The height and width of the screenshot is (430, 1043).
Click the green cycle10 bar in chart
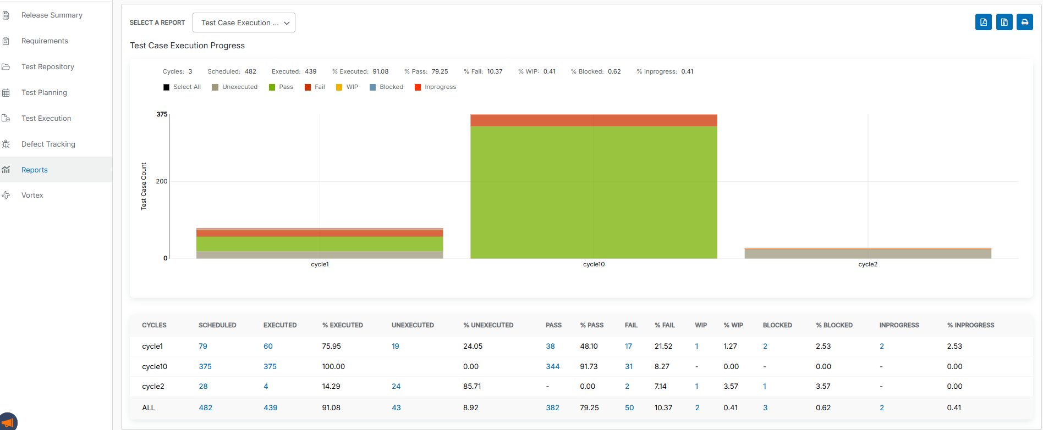[594, 192]
